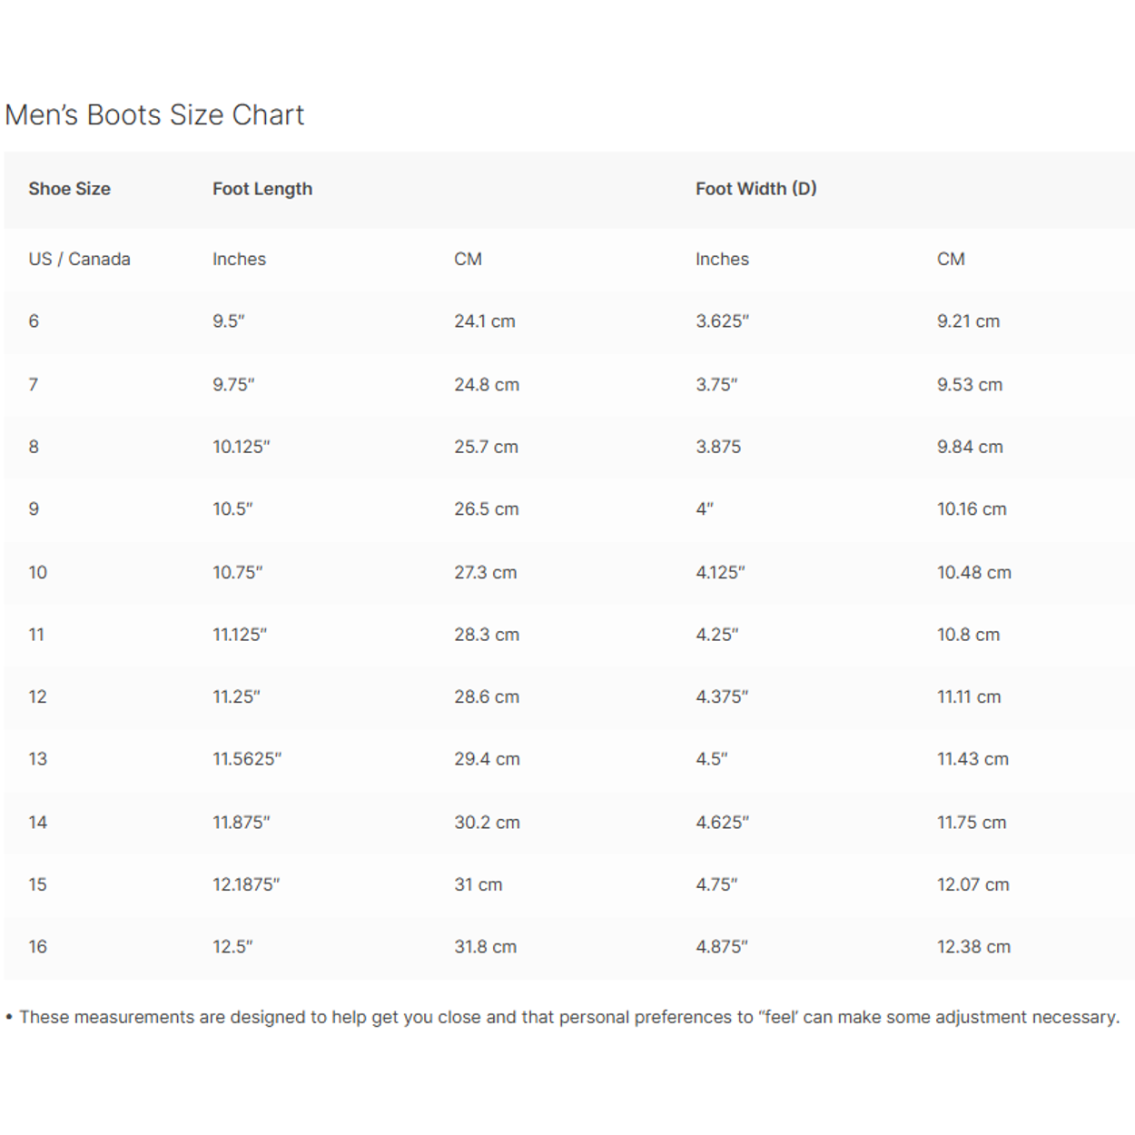Click the 31 cm foot length cell
This screenshot has height=1135, width=1135.
[x=478, y=884]
